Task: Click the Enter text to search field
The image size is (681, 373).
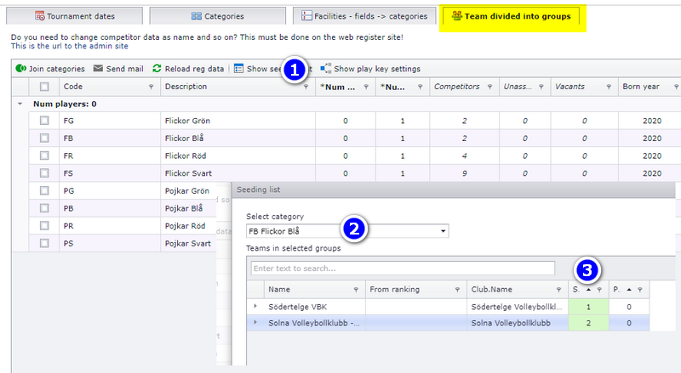Action: (403, 268)
